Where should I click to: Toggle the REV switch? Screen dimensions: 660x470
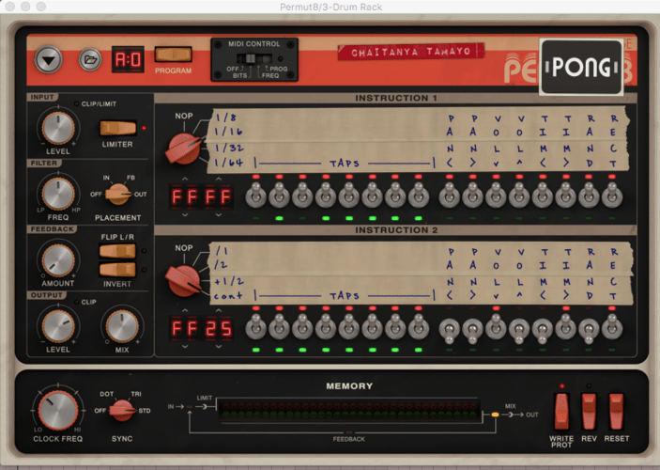pyautogui.click(x=589, y=411)
